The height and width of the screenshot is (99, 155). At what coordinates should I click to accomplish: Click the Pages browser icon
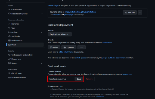pos(10,45)
